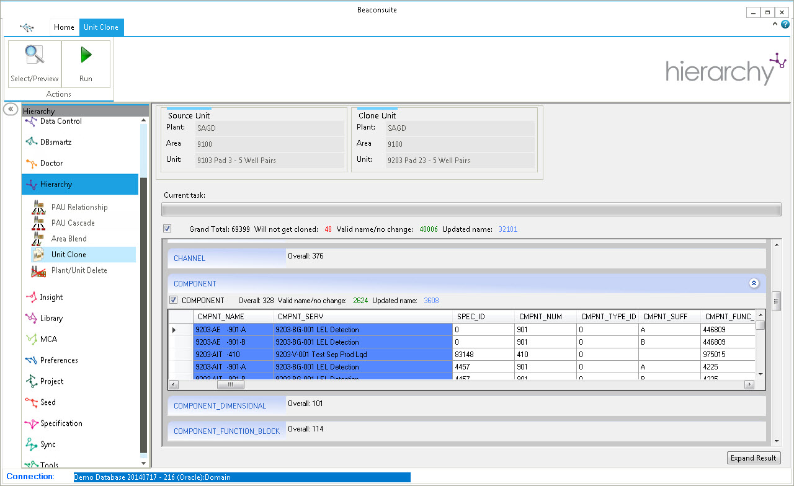The image size is (794, 486).
Task: Collapse the ribbon with the caret arrow
Action: click(x=775, y=24)
